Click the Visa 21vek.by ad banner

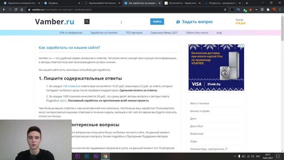click(216, 67)
